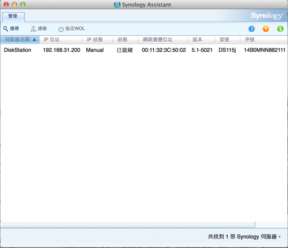Click the 已就緒 status cell
Viewport: 288px width, 248px height.
click(125, 50)
